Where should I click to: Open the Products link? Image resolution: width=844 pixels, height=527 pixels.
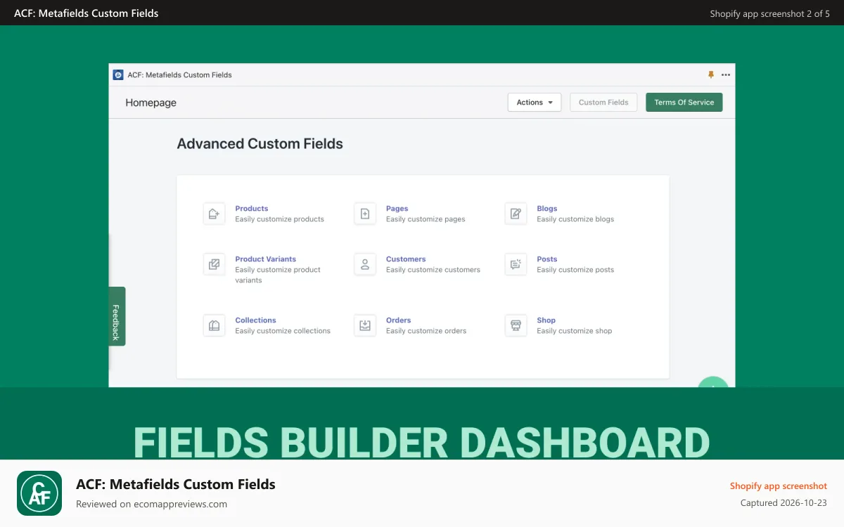coord(252,209)
